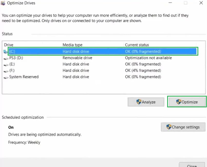The height and width of the screenshot is (167, 207).
Task: Click the (E:) hard drive icon
Action: tap(6, 64)
